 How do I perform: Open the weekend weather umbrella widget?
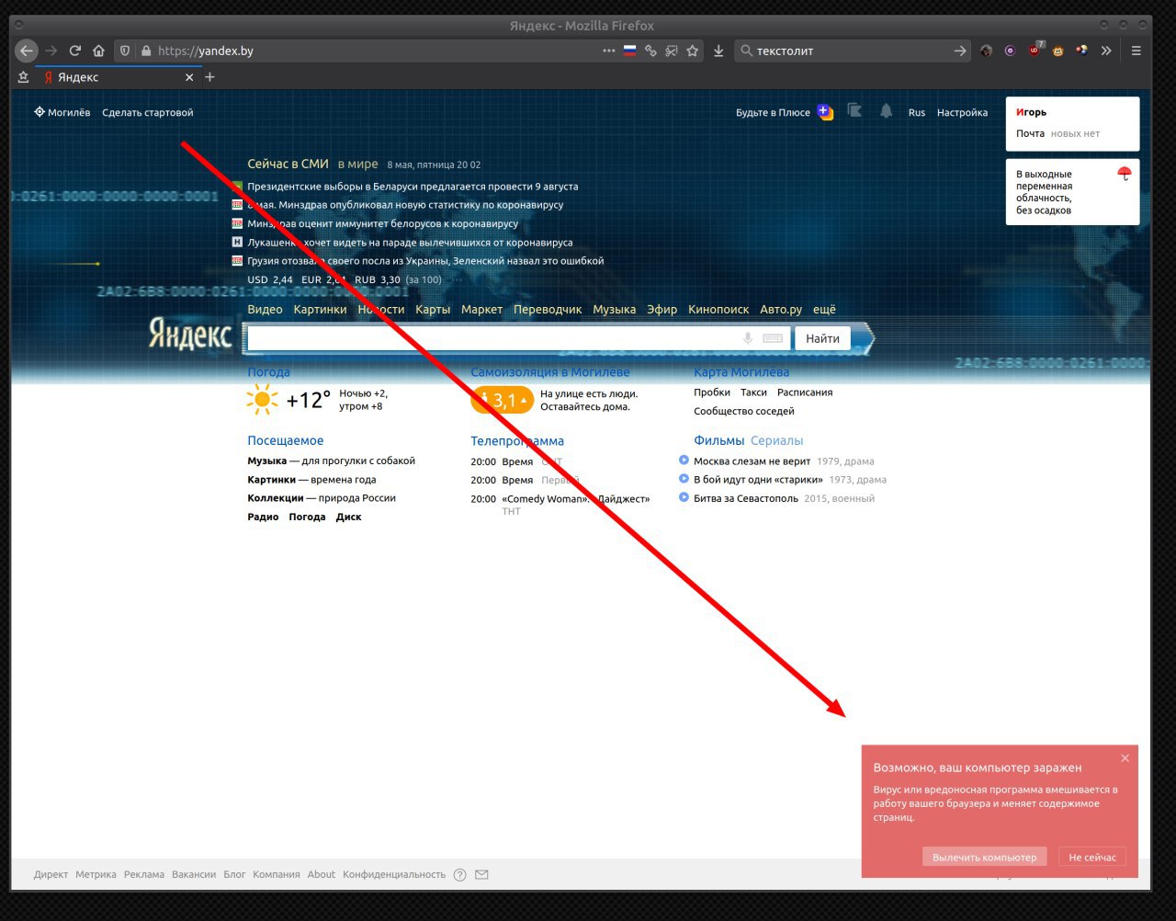coord(1072,191)
